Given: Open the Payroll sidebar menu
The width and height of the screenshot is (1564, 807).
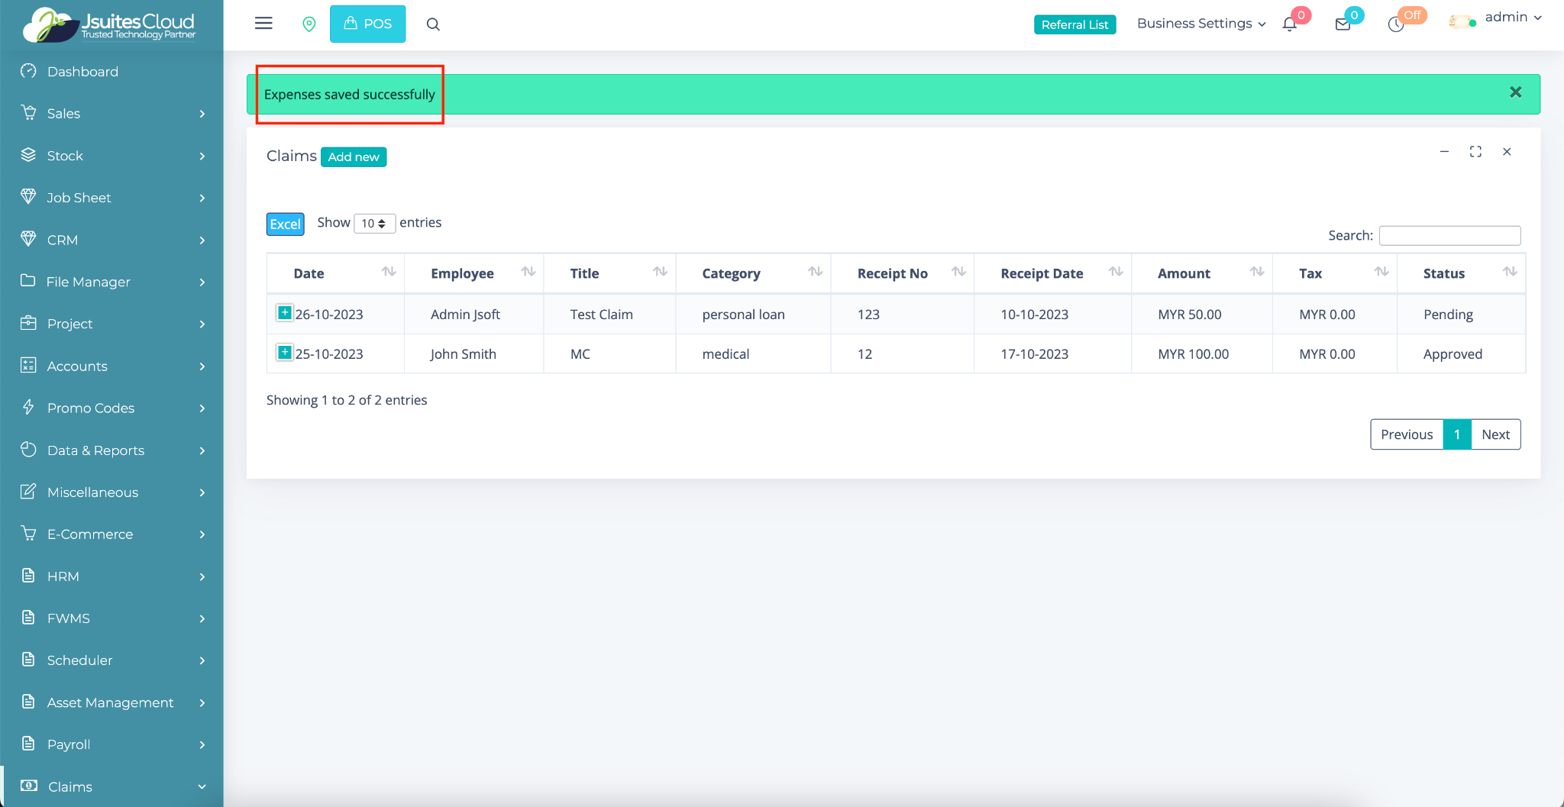Looking at the screenshot, I should pos(111,744).
